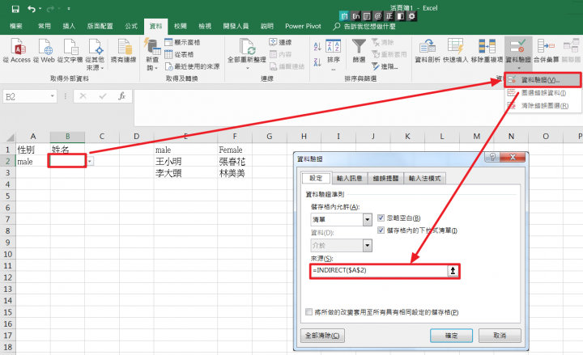Open the From Other Sources menu
The image size is (583, 355).
click(96, 54)
